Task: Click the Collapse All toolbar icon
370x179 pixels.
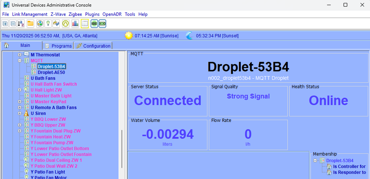Action: pos(13,24)
